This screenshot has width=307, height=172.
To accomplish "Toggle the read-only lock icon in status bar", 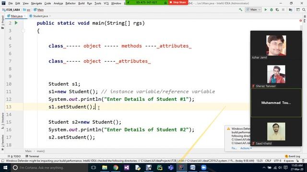I will [297, 161].
